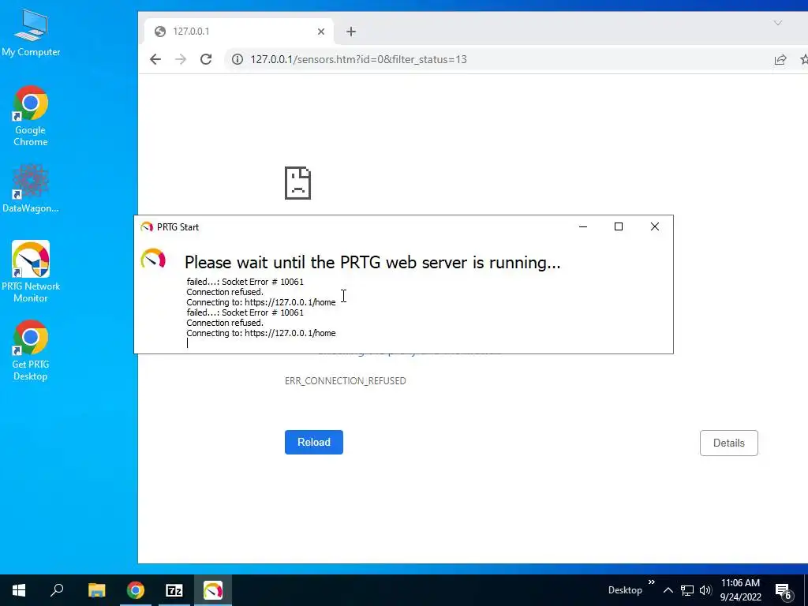Image resolution: width=808 pixels, height=606 pixels.
Task: Click ERR_CONNECTION_REFUSED error text
Action: tap(346, 381)
